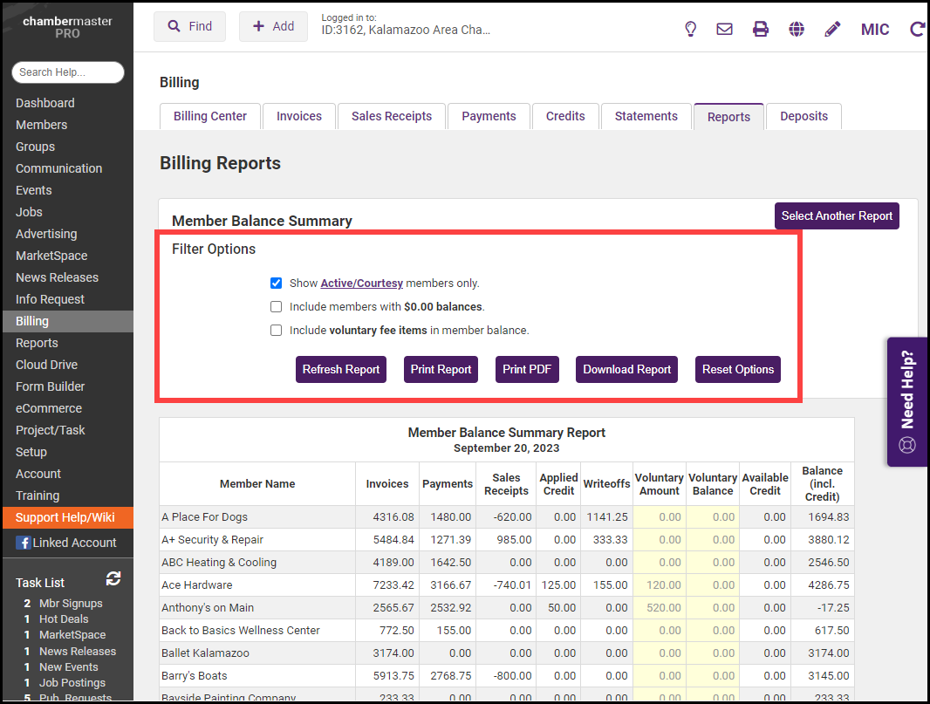
Task: Click the Download Report button
Action: click(626, 370)
